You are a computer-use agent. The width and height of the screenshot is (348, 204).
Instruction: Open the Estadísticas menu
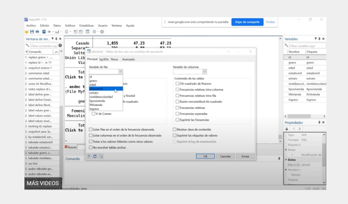click(87, 26)
